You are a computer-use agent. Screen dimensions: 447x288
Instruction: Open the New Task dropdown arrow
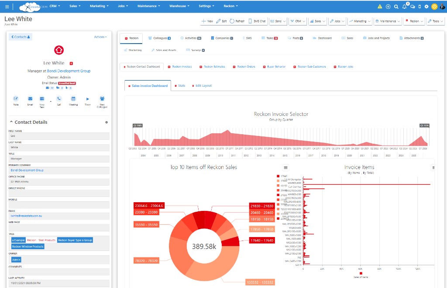[51, 102]
